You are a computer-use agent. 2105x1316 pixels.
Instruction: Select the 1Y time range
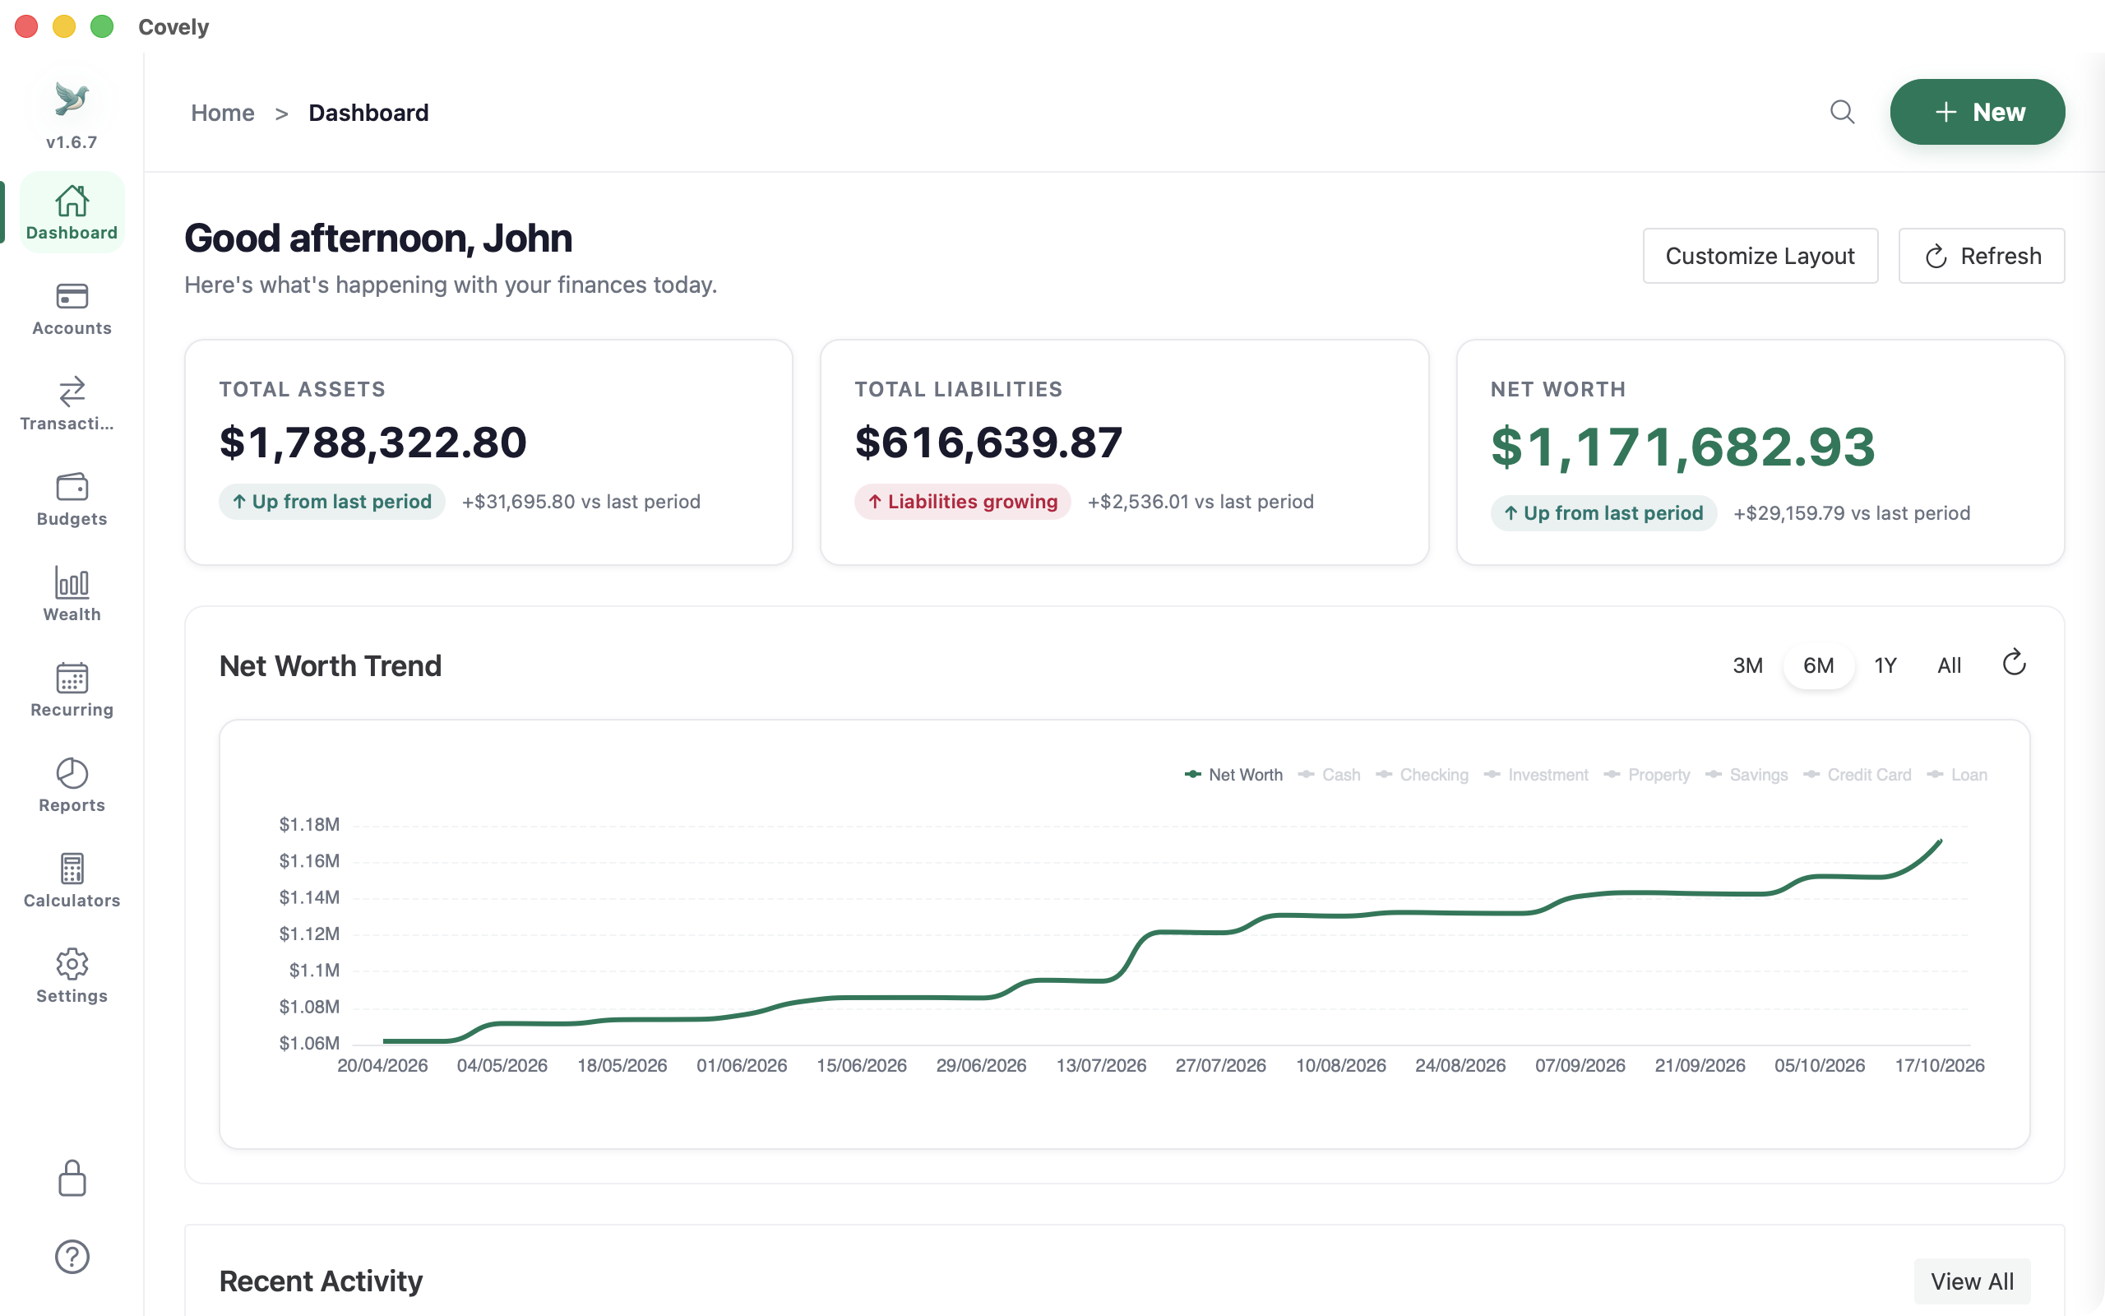click(x=1885, y=666)
